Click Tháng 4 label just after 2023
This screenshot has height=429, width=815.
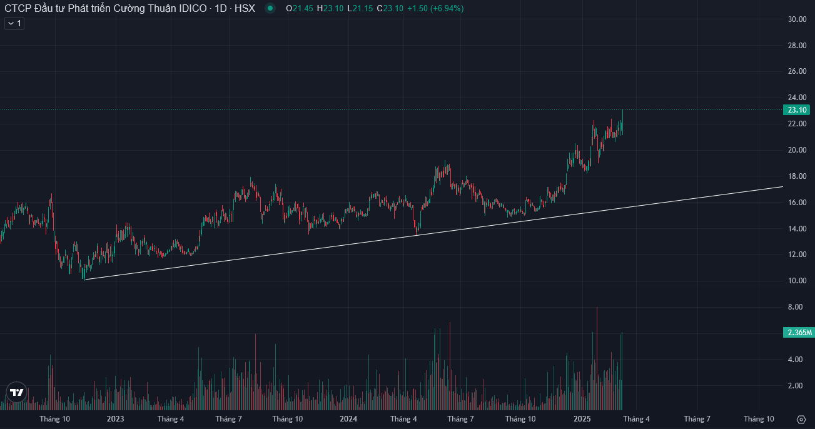[x=171, y=419]
